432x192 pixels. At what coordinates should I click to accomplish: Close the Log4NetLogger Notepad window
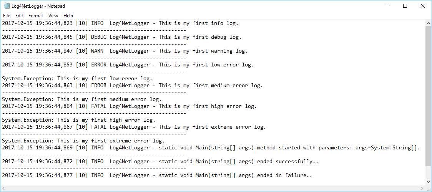coord(423,6)
